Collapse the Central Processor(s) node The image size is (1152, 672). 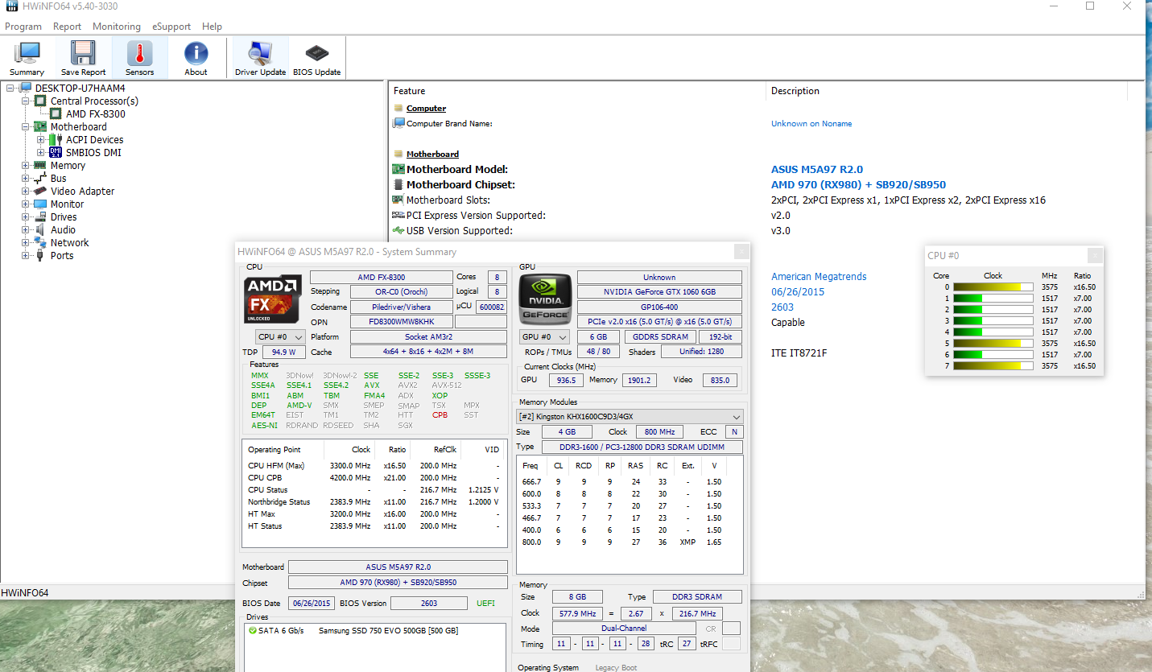pos(26,101)
